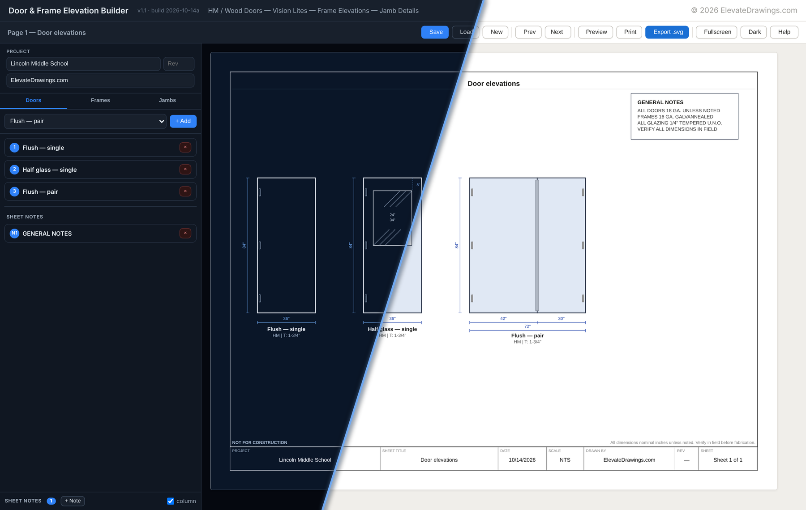Screen dimensions: 806x510
Task: Add the selected door with + Add
Action: pos(183,121)
